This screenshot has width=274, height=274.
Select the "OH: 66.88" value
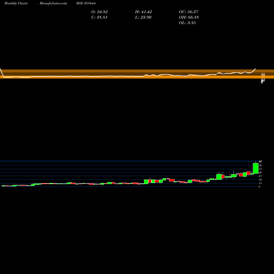click(189, 18)
